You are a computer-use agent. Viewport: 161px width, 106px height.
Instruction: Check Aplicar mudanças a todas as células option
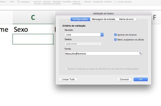[66, 69]
